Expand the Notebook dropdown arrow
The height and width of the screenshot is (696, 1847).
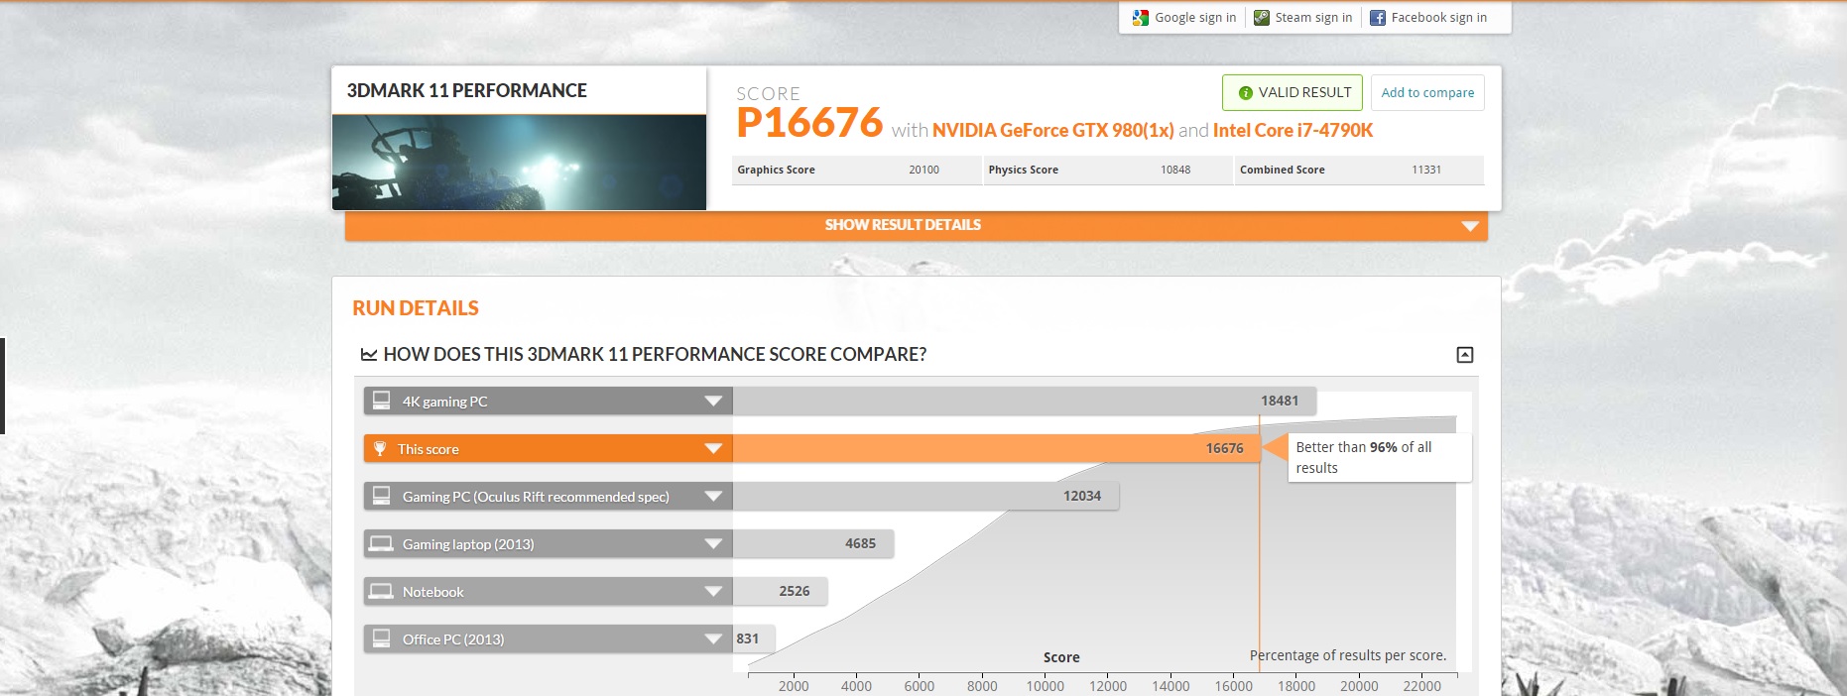712,592
